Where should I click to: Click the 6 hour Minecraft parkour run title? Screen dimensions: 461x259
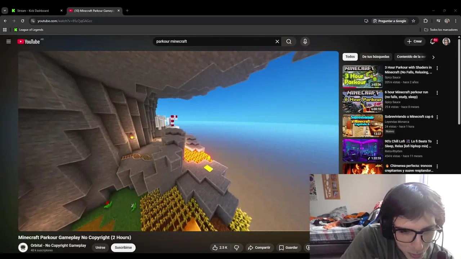406,95
